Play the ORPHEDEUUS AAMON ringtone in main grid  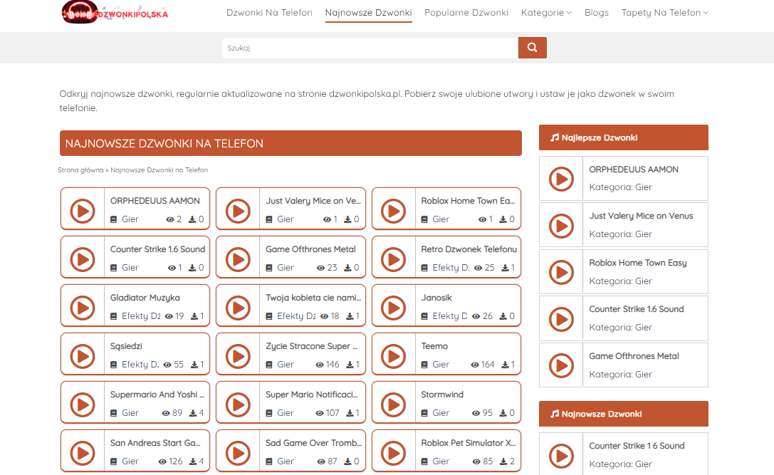(x=83, y=212)
